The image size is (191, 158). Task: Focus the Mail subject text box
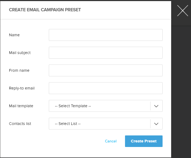coord(105,53)
